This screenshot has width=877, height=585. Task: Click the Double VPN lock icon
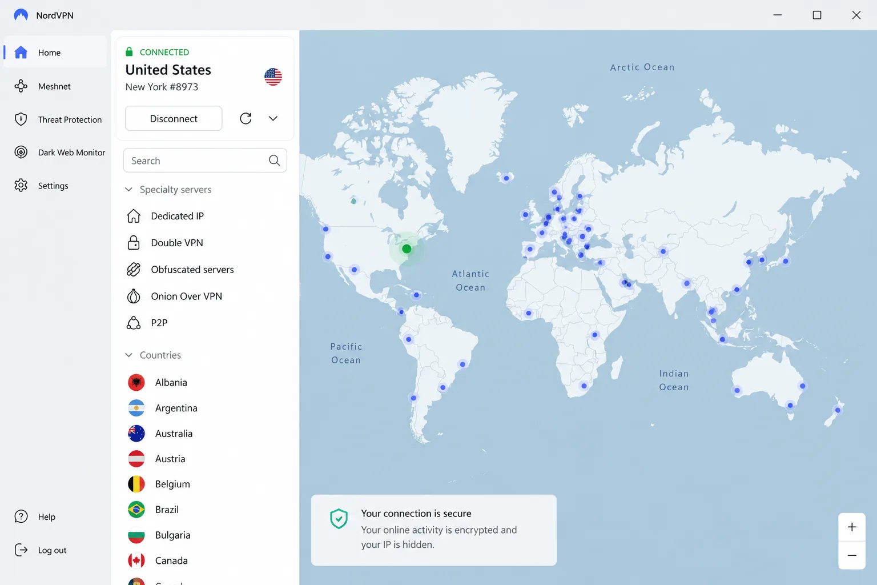[x=134, y=243]
